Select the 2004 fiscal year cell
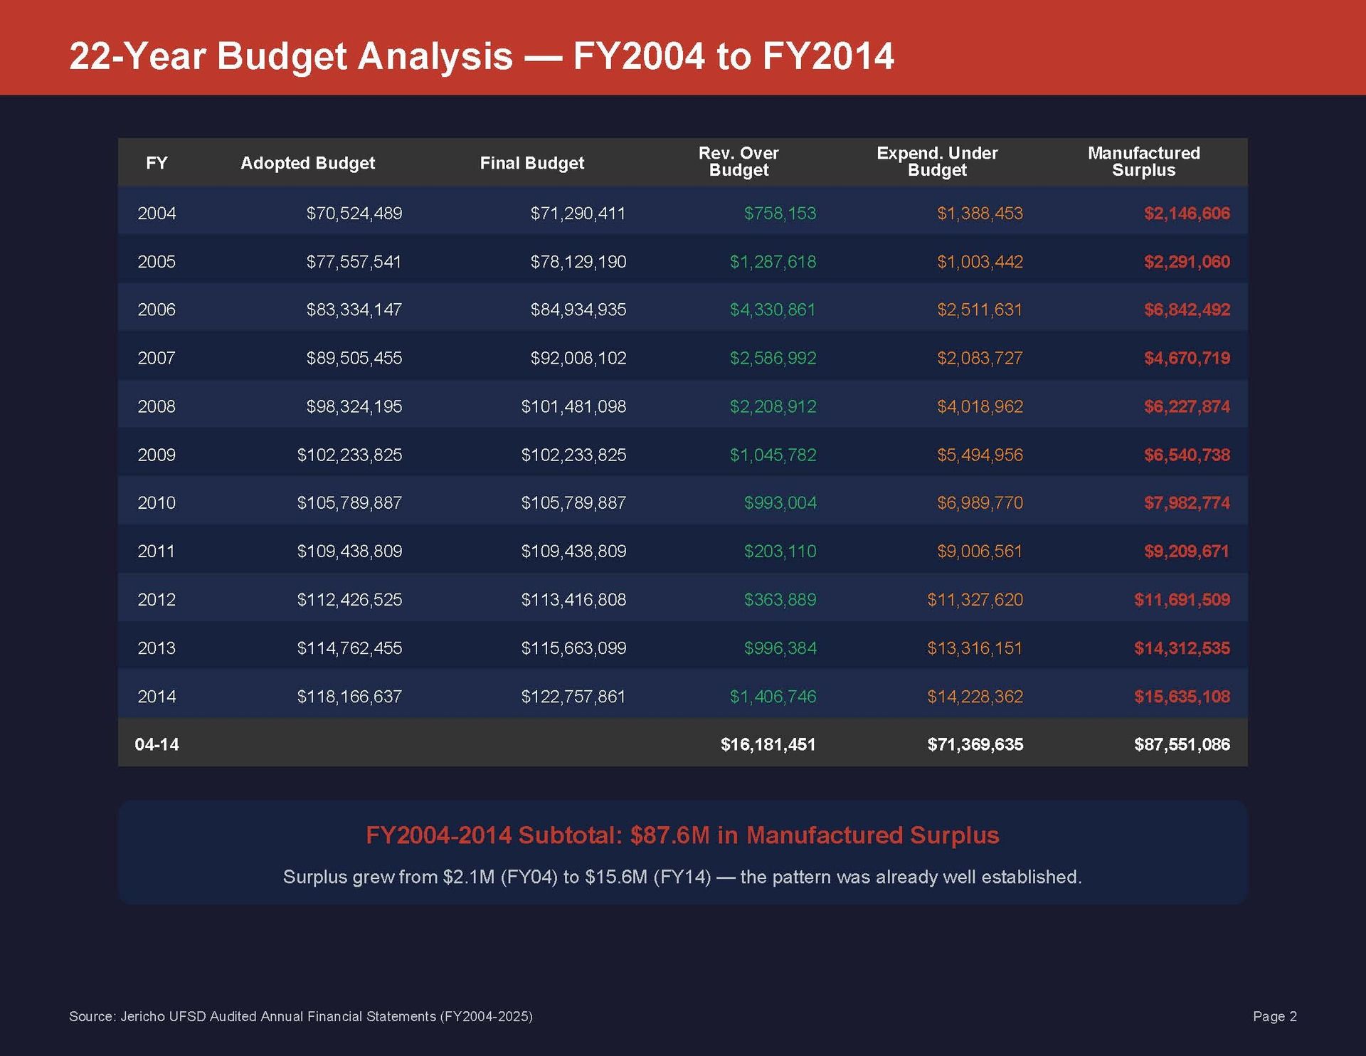The height and width of the screenshot is (1056, 1366). pos(157,213)
